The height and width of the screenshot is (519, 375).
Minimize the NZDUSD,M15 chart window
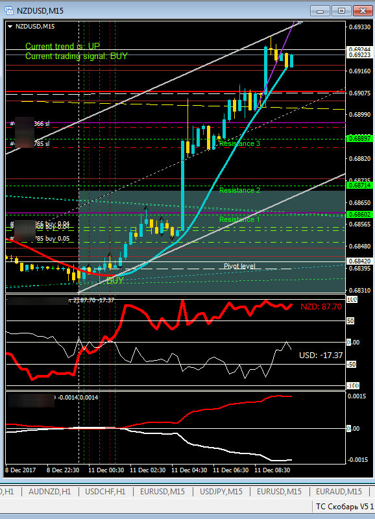click(x=320, y=11)
